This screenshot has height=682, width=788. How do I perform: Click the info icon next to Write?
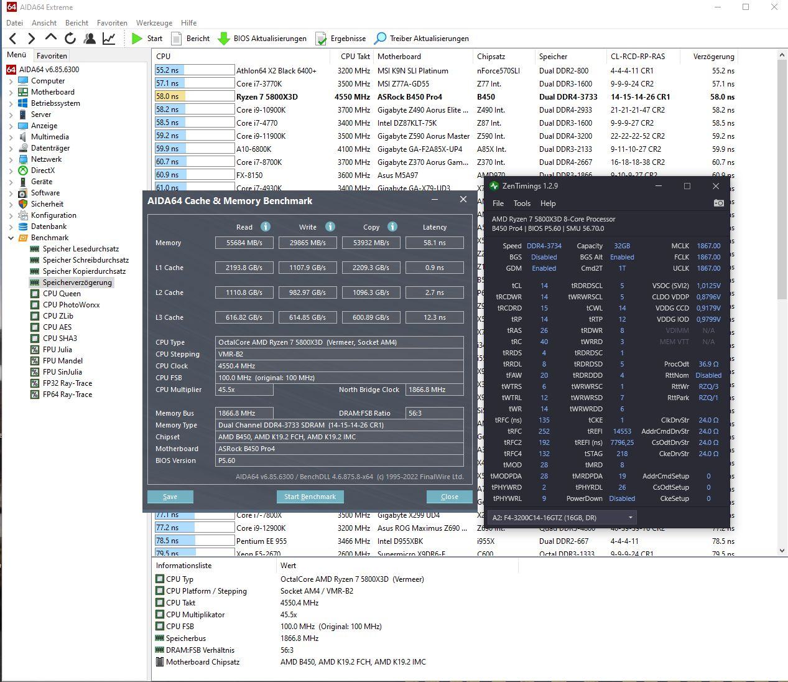click(330, 227)
